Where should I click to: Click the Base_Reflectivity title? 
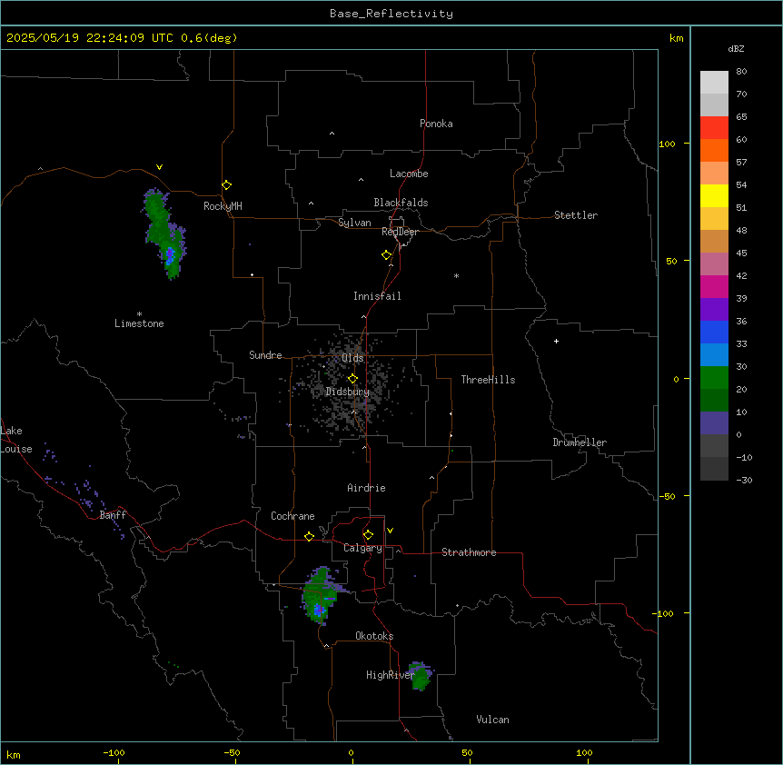click(x=391, y=14)
